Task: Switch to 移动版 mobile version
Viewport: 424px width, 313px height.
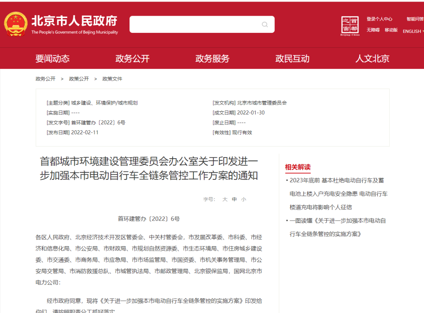Action: point(391,30)
